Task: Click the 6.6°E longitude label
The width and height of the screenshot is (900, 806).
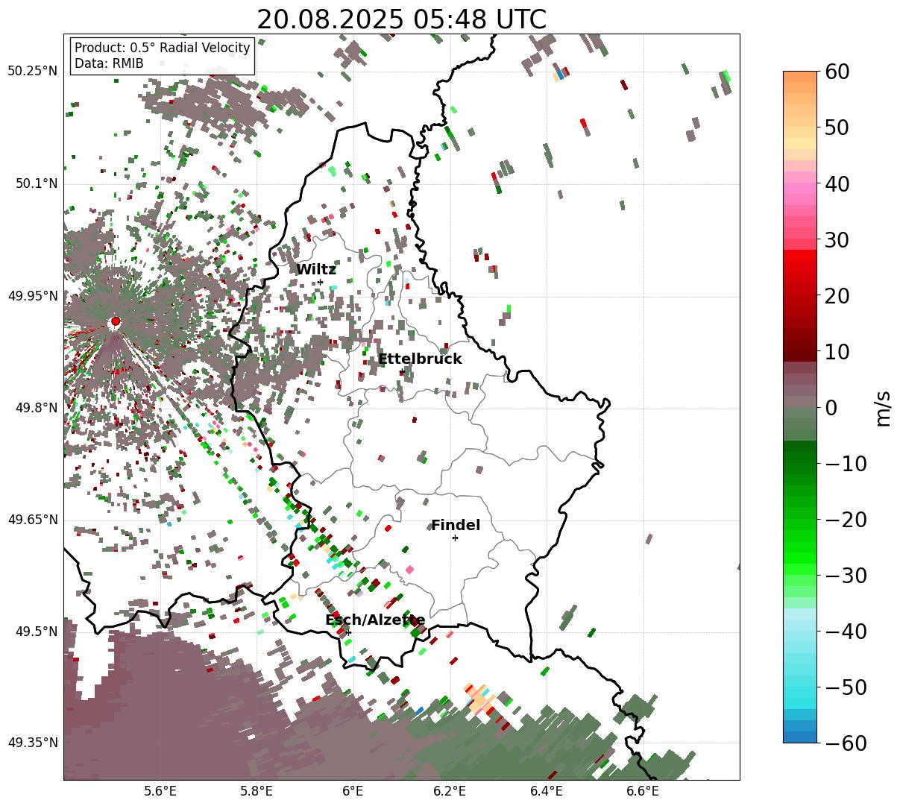Action: point(643,790)
